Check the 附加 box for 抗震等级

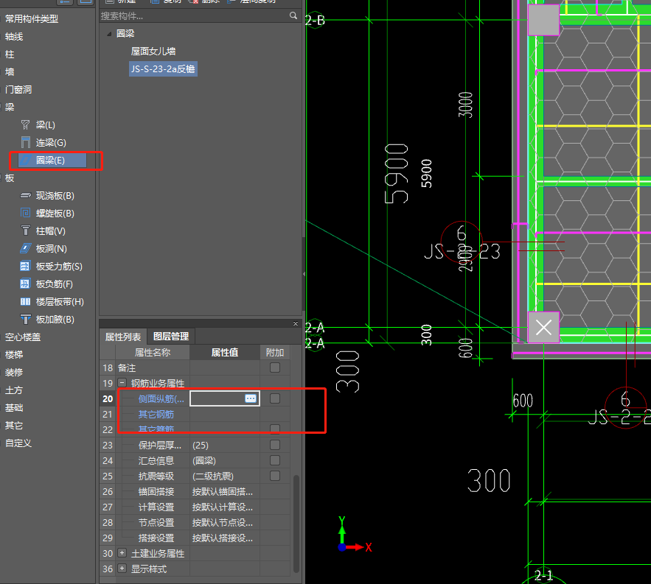pos(275,476)
